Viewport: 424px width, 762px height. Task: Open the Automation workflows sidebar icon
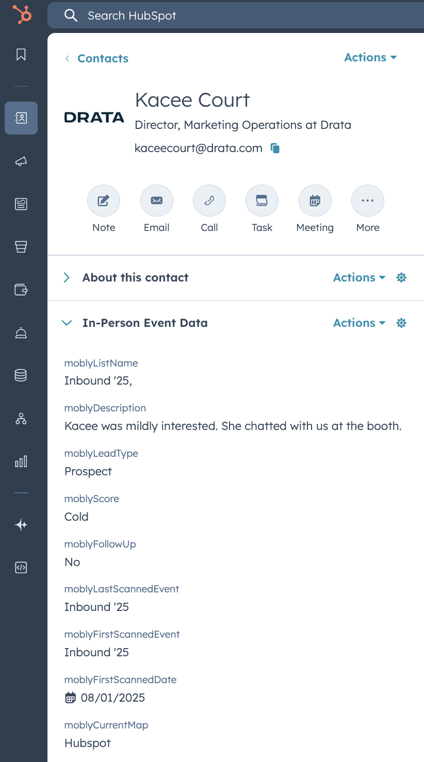click(21, 419)
